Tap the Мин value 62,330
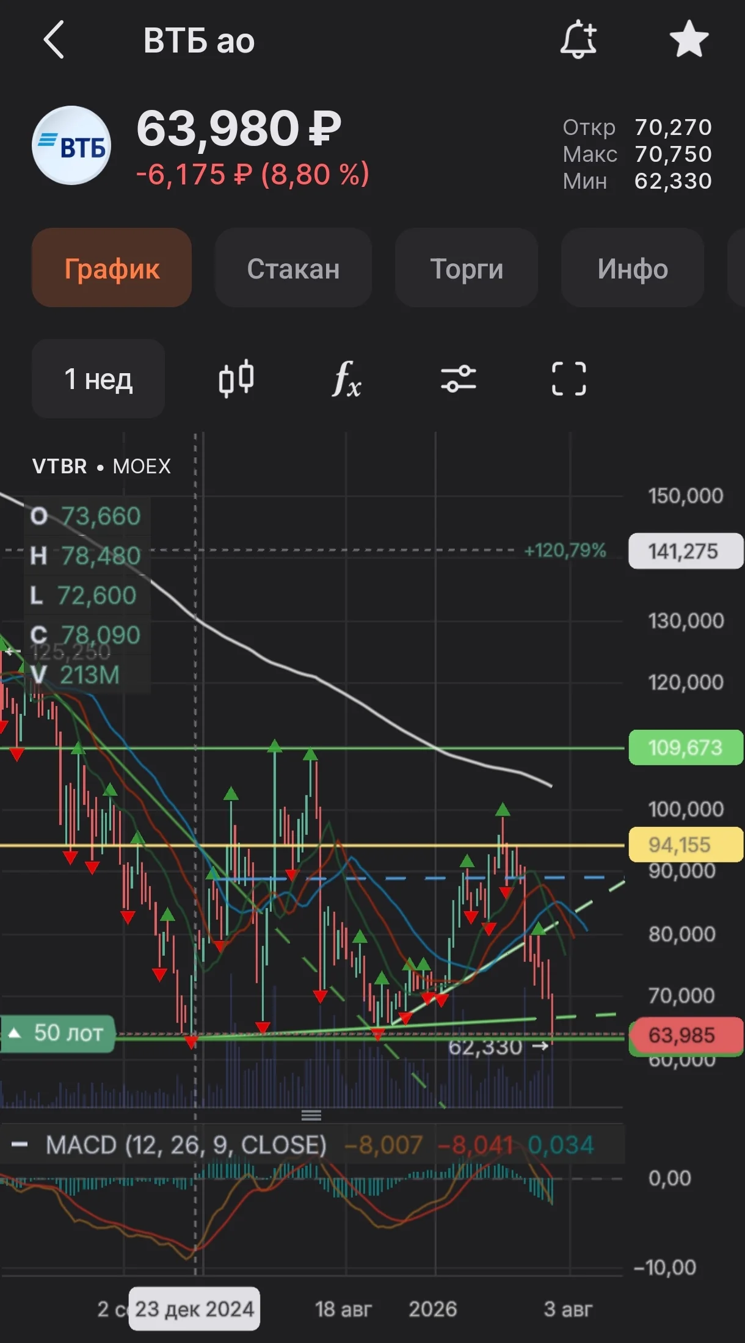Image resolution: width=745 pixels, height=1343 pixels. click(x=673, y=181)
